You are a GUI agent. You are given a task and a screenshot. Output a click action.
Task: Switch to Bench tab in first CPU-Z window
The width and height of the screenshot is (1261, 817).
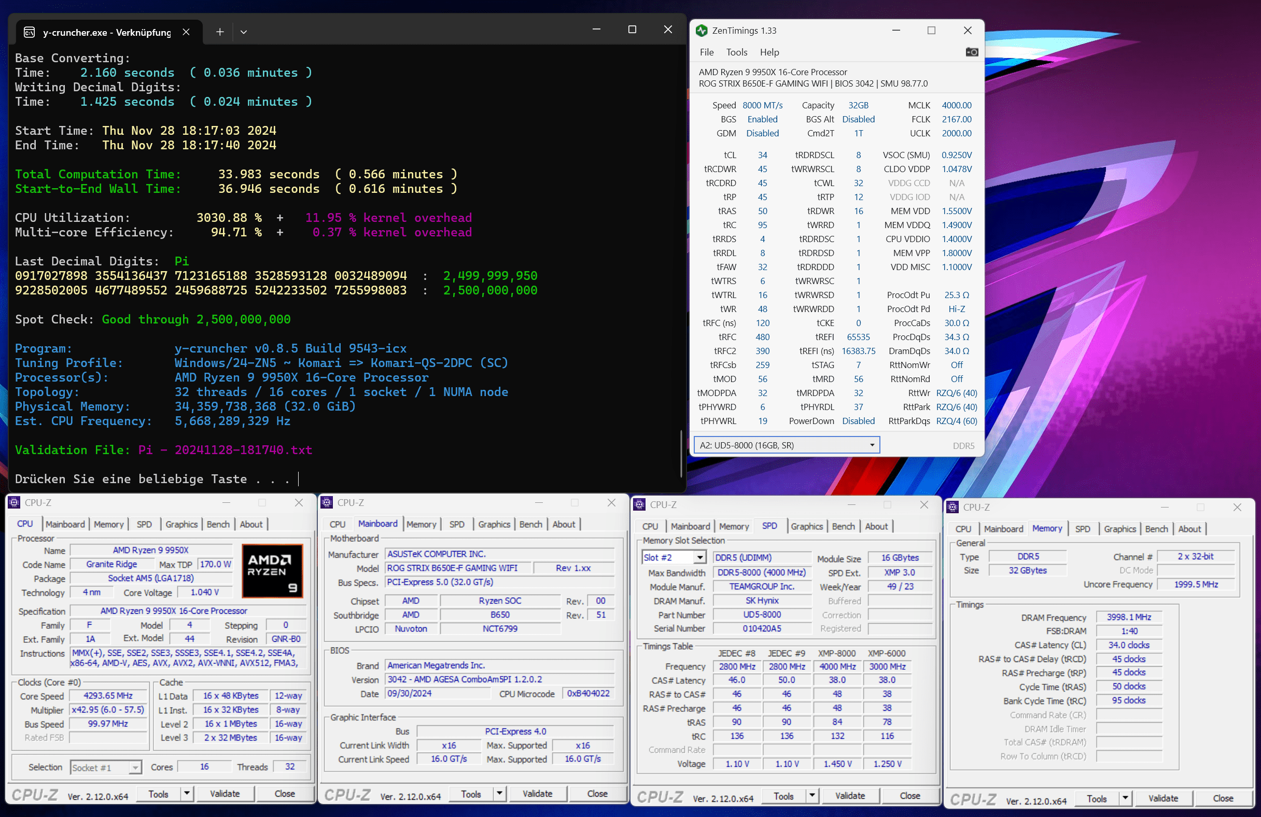click(218, 524)
